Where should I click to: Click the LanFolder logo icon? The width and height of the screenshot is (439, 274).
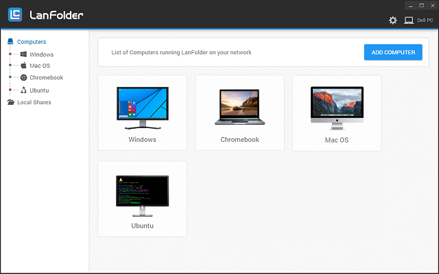pos(15,14)
